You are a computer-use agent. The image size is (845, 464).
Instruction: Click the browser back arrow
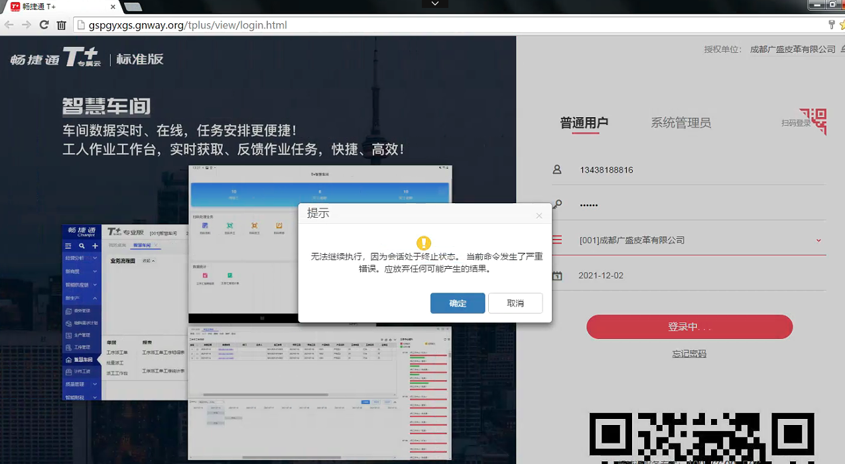click(x=9, y=25)
